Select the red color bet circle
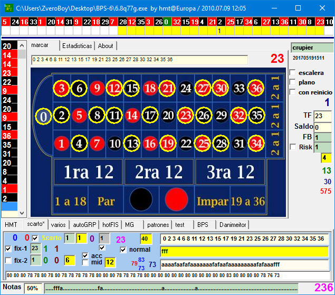 [177, 199]
